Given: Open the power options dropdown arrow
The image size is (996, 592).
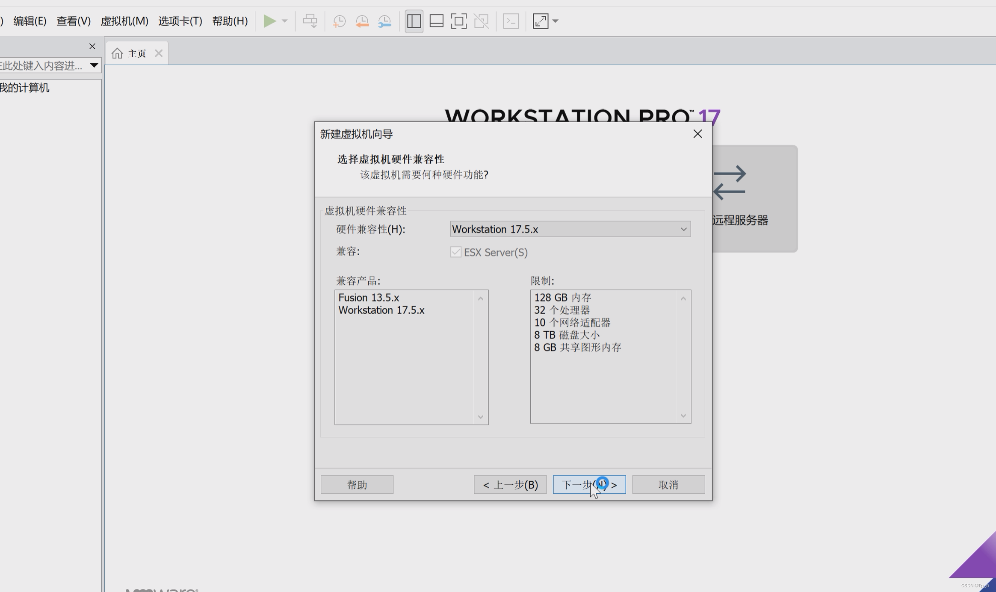Looking at the screenshot, I should pos(285,21).
